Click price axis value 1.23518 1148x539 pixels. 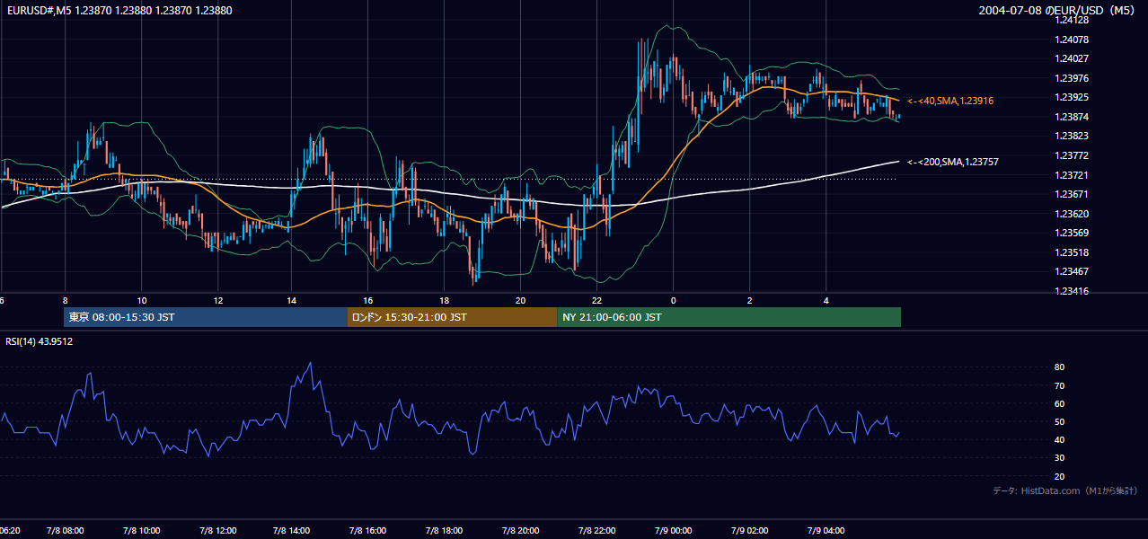click(1072, 252)
